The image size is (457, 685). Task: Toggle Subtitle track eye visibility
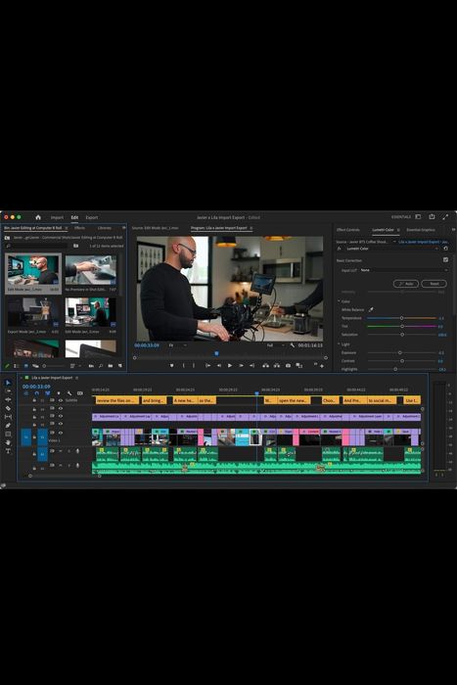[61, 400]
